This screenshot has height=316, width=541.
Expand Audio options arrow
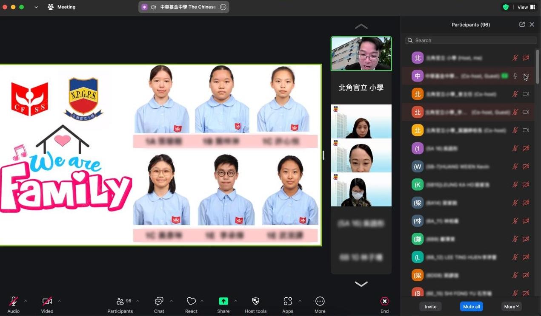click(26, 301)
